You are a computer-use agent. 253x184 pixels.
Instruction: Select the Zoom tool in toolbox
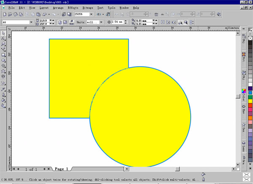(3, 44)
